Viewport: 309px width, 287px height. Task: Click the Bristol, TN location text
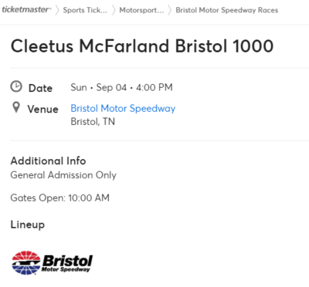[x=93, y=121]
